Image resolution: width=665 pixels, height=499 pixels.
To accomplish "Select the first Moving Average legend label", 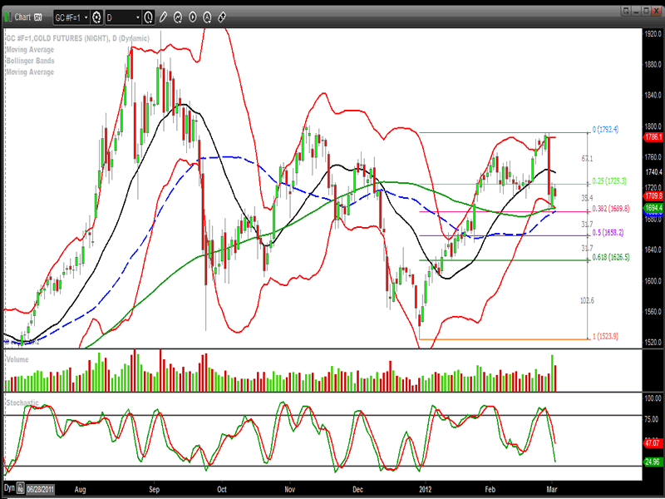I will click(x=30, y=50).
